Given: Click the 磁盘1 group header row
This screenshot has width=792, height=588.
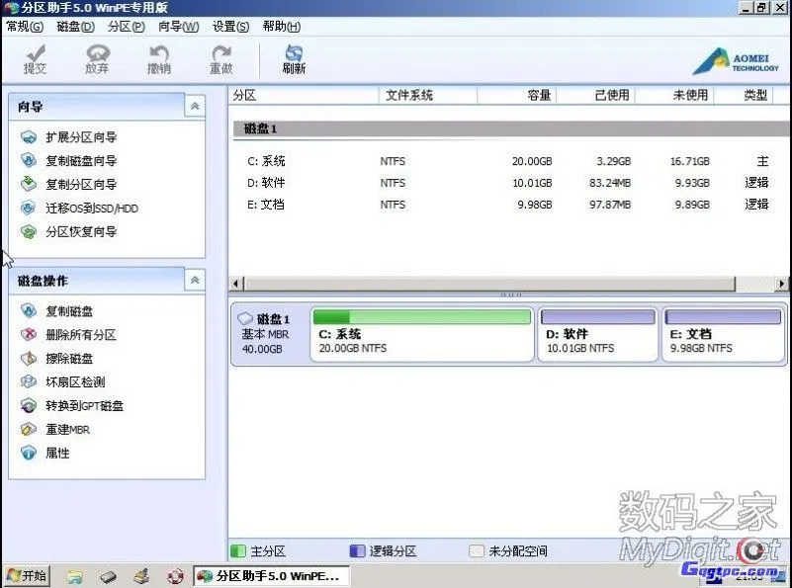Looking at the screenshot, I should pyautogui.click(x=396, y=130).
